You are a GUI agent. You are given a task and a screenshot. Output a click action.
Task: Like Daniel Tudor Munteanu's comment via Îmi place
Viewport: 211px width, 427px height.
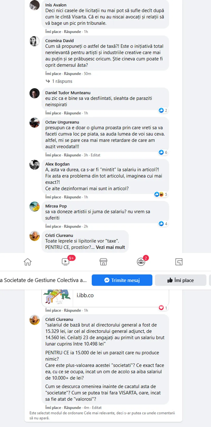coord(53,113)
